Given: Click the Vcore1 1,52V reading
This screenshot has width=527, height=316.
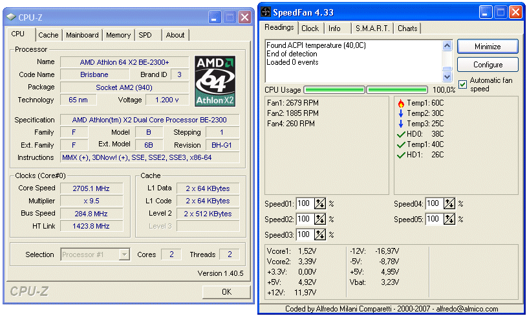Looking at the screenshot, I should pyautogui.click(x=292, y=251).
